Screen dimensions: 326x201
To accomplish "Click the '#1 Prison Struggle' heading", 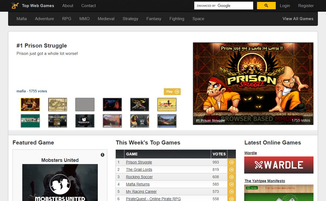I will (42, 46).
